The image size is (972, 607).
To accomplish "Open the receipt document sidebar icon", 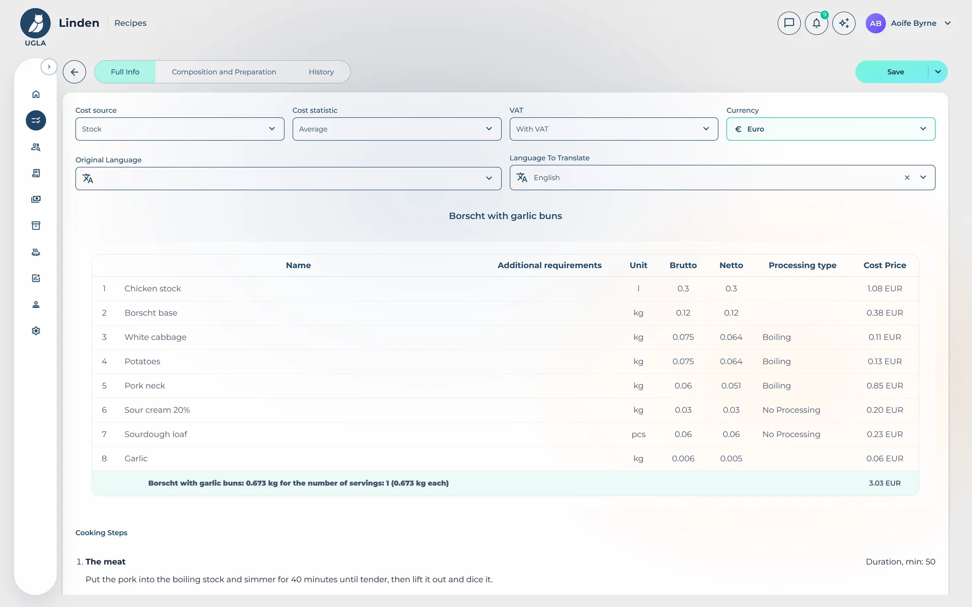I will [x=36, y=173].
